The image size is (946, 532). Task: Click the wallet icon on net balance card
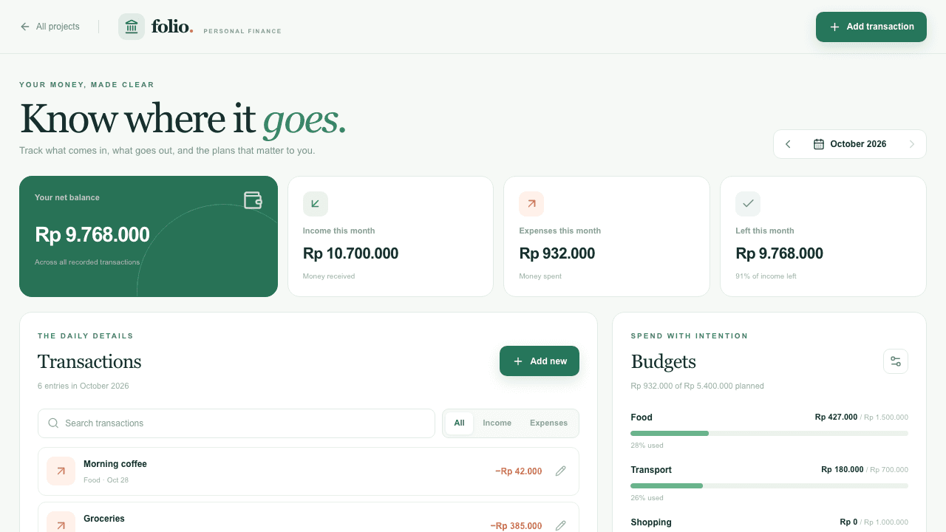click(253, 200)
